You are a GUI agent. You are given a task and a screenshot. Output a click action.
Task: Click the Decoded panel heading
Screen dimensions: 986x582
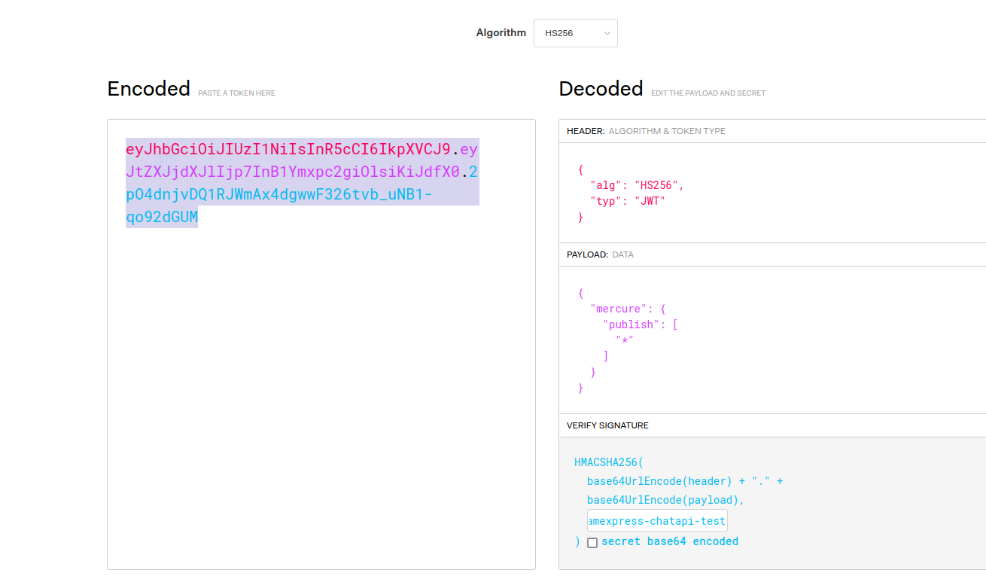tap(601, 88)
